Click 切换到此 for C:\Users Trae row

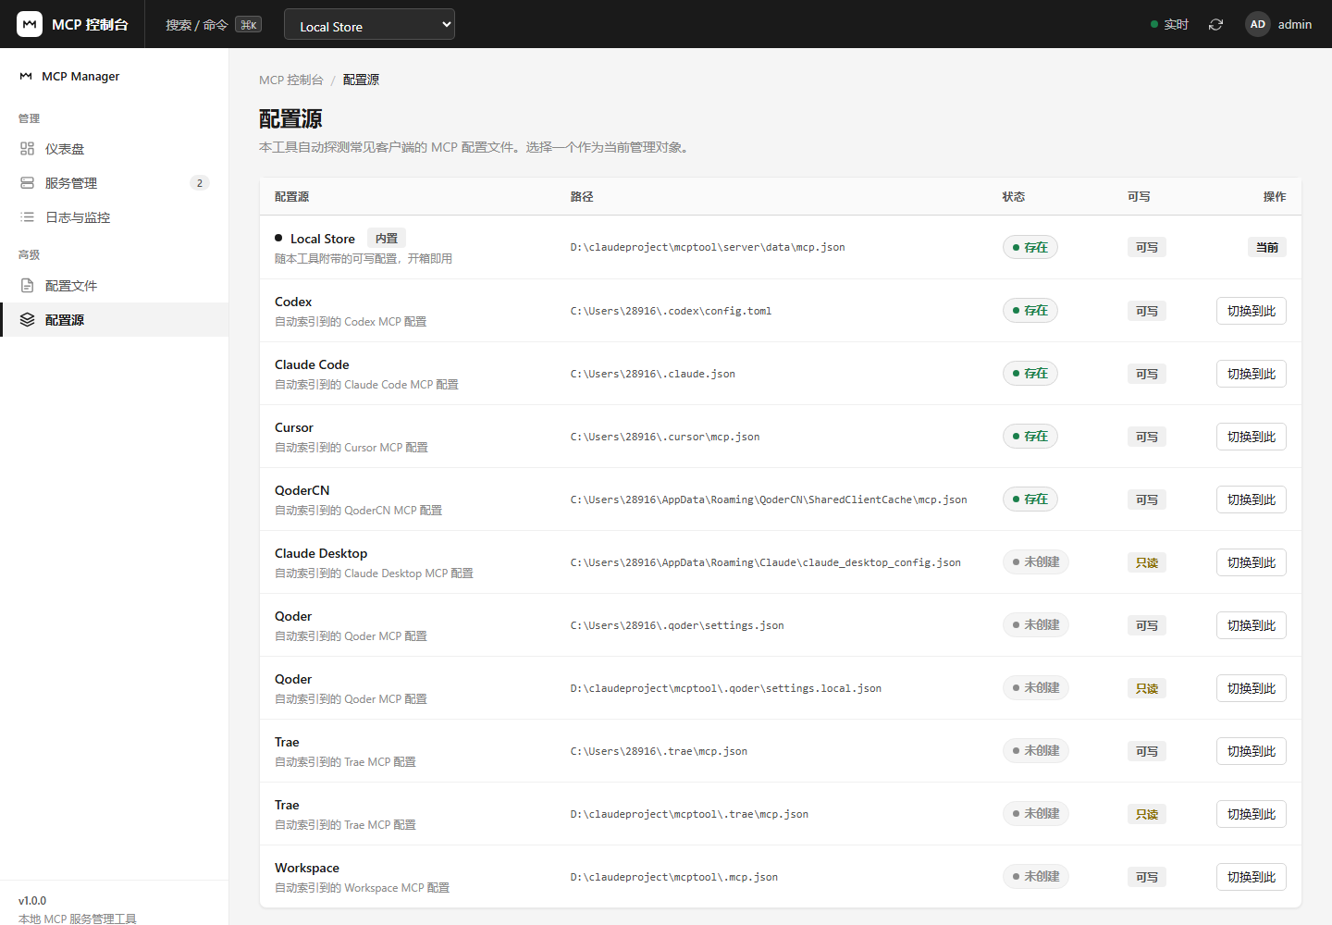[x=1251, y=751]
